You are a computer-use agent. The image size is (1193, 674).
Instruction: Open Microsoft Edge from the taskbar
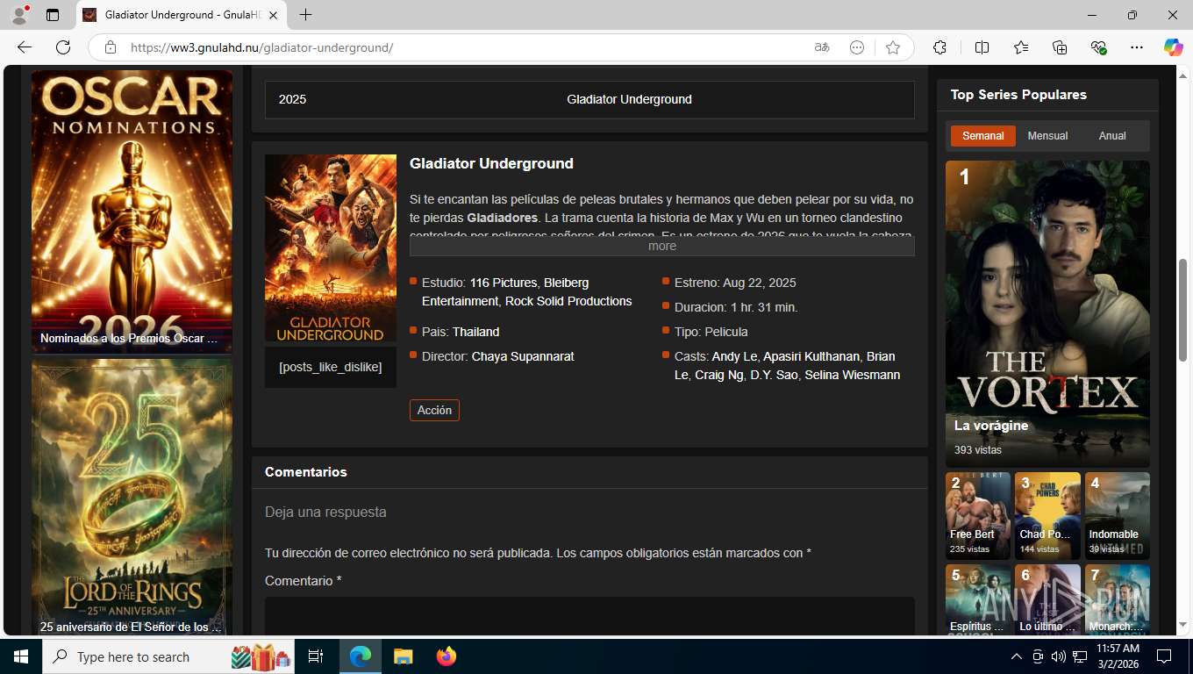pos(361,656)
